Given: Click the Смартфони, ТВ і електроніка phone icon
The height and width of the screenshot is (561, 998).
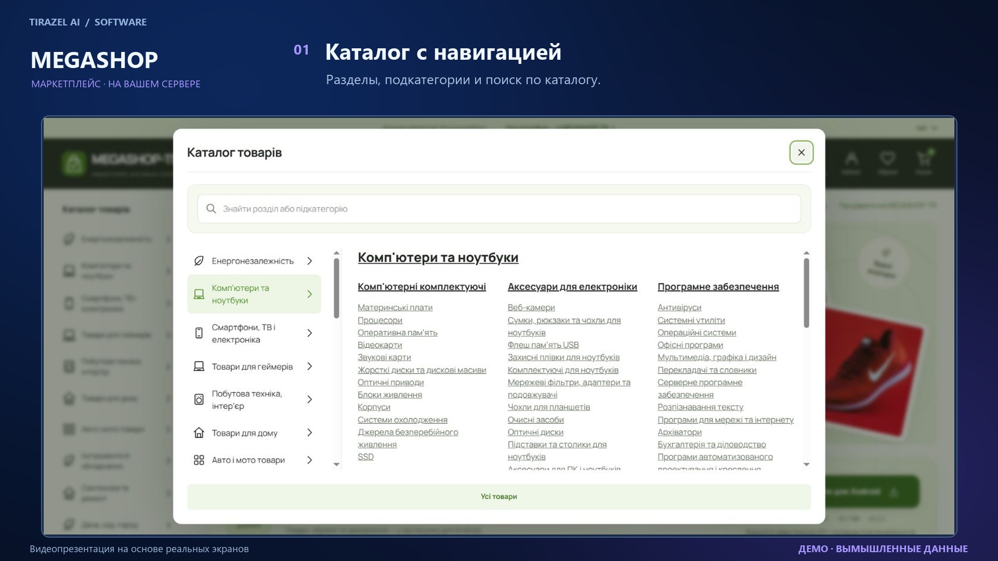Looking at the screenshot, I should [x=199, y=333].
